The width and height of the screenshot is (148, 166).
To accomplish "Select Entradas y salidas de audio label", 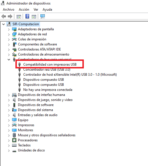I will coord(38,115).
